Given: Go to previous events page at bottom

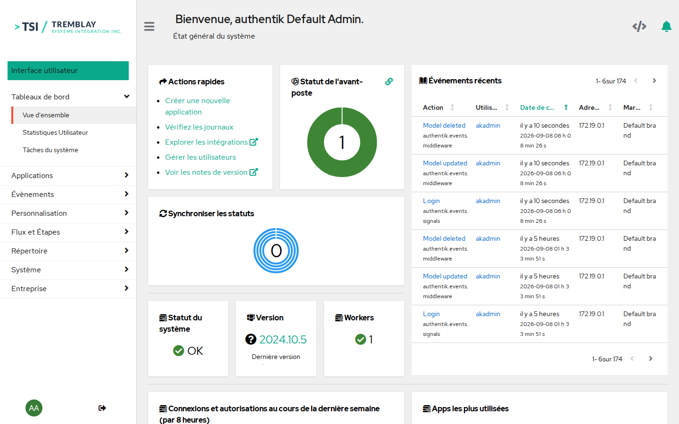Looking at the screenshot, I should (x=632, y=359).
